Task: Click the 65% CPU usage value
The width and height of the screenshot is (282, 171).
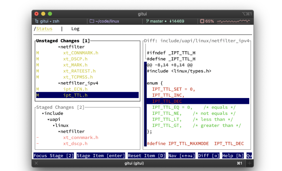Action: click(x=210, y=21)
